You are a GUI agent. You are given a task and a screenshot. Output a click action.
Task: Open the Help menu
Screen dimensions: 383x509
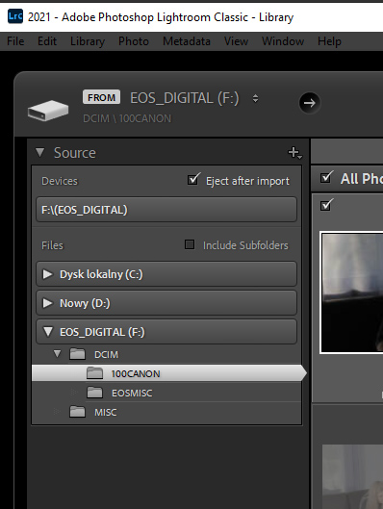pos(329,41)
